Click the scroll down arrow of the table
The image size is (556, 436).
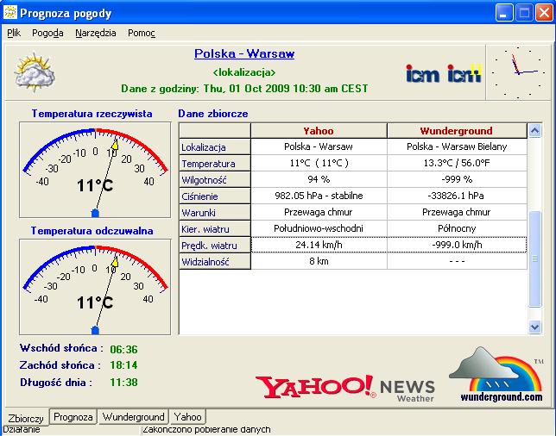pos(534,327)
